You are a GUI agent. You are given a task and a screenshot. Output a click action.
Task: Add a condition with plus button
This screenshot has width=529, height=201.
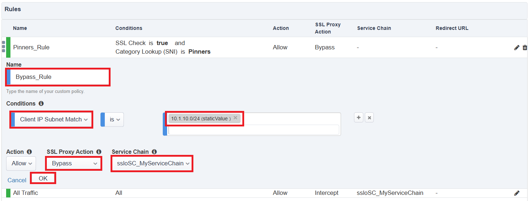(359, 118)
